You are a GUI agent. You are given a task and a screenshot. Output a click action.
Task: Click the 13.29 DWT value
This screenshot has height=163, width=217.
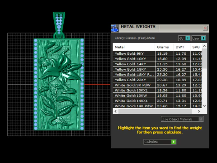click(x=181, y=85)
